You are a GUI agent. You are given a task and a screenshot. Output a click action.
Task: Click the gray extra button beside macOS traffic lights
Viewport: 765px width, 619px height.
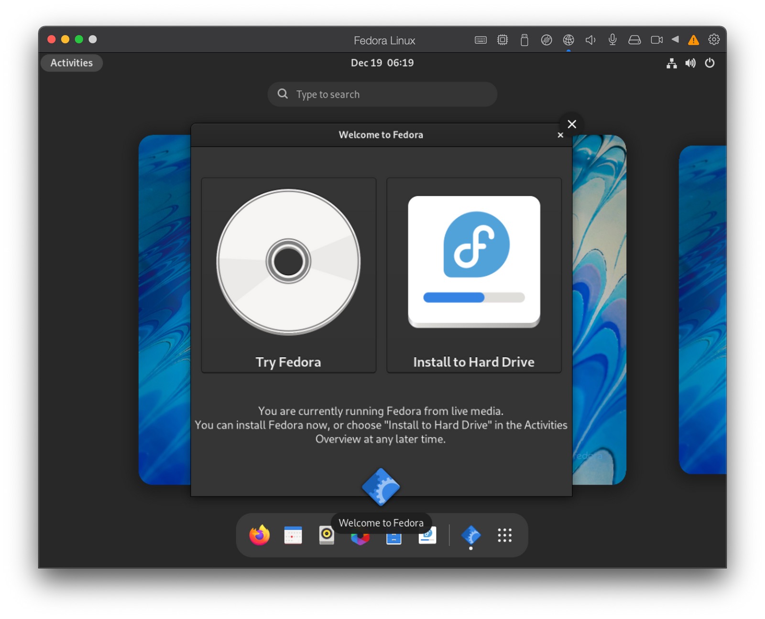click(x=93, y=39)
